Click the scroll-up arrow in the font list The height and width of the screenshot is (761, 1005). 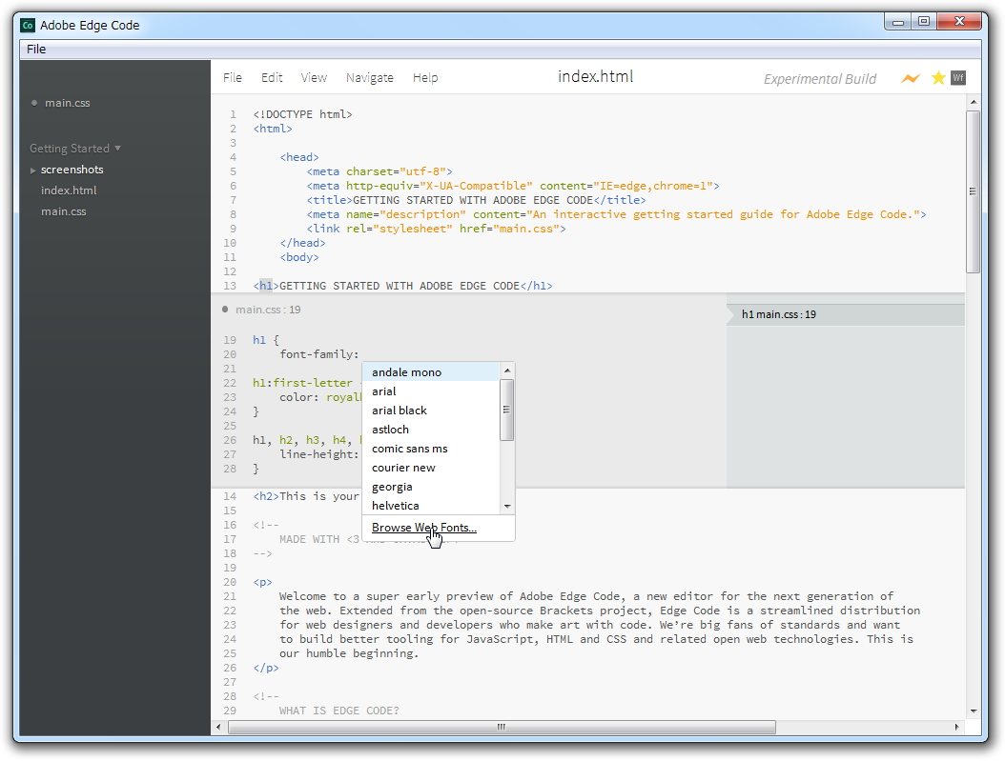click(x=506, y=370)
